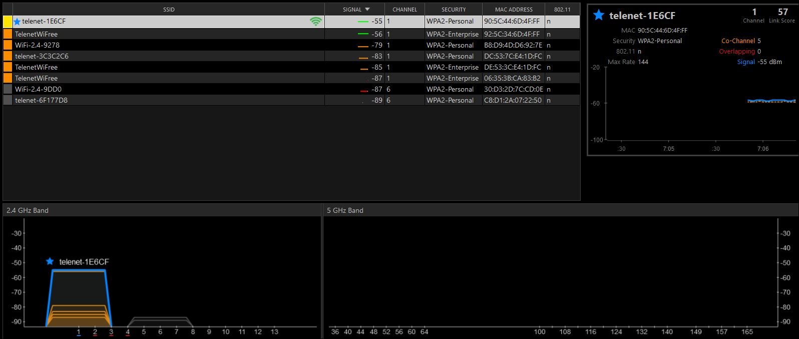This screenshot has height=339, width=799.
Task: Click the Signal -55 dBm readout
Action: (x=759, y=62)
